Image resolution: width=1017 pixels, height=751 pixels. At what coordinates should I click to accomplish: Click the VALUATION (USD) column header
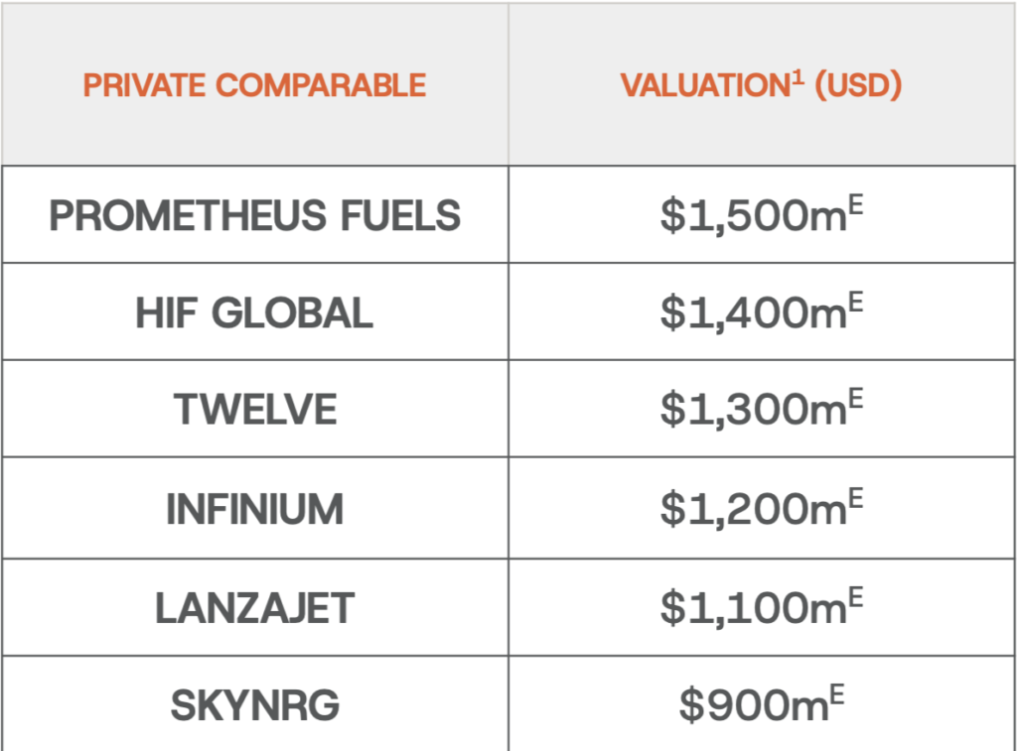(x=761, y=85)
